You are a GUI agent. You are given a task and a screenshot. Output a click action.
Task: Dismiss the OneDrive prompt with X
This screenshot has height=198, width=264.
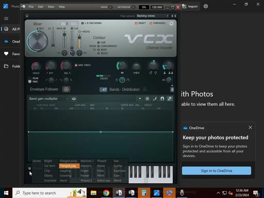(x=250, y=127)
